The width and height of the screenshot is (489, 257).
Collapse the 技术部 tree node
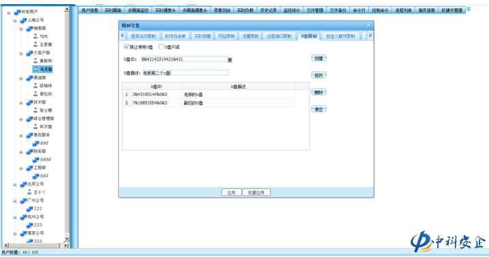coord(21,103)
